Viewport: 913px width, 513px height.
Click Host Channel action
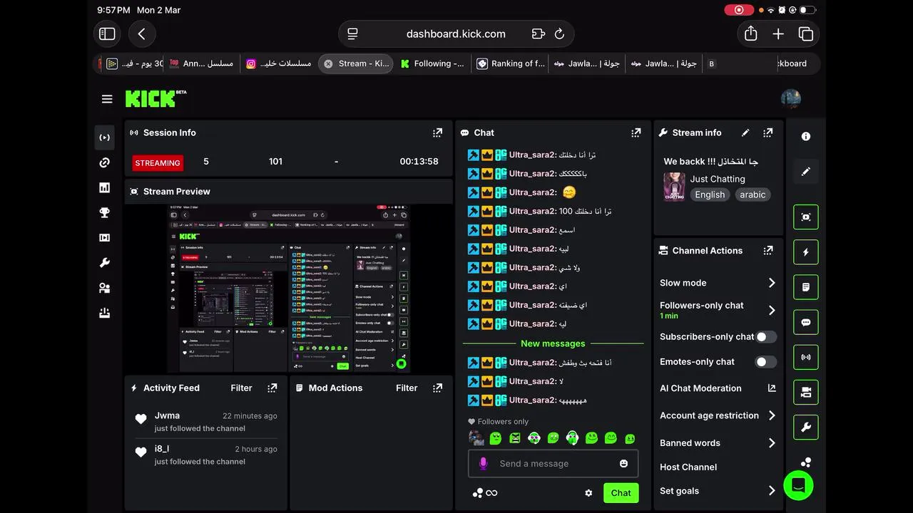click(688, 467)
